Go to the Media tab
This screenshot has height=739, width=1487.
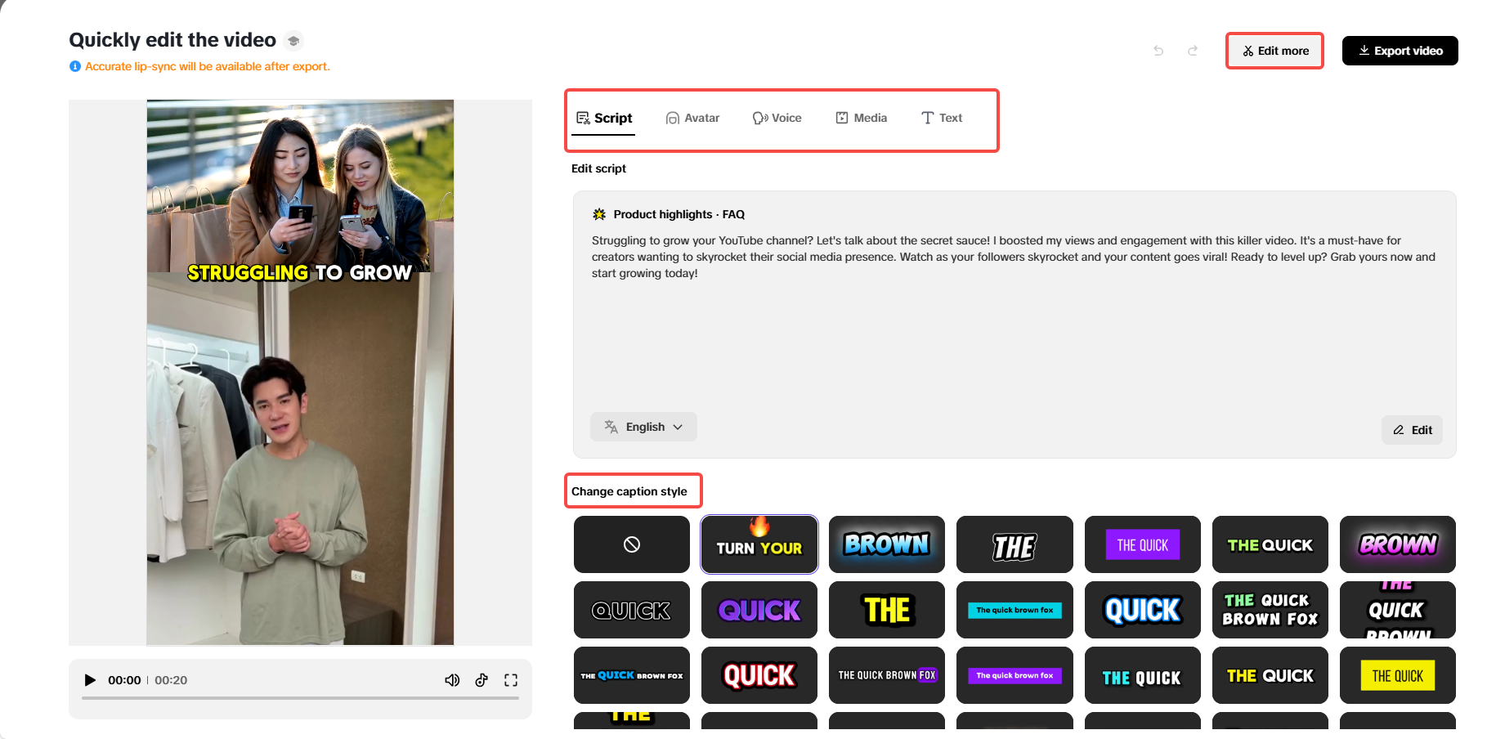(x=861, y=118)
